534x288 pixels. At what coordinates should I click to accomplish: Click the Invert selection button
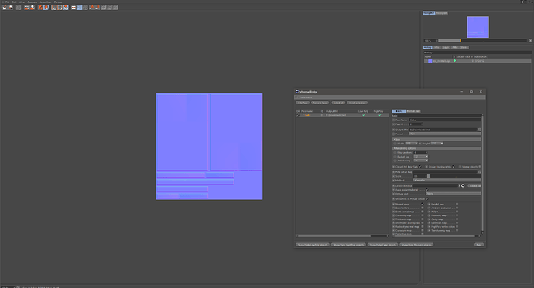point(358,103)
